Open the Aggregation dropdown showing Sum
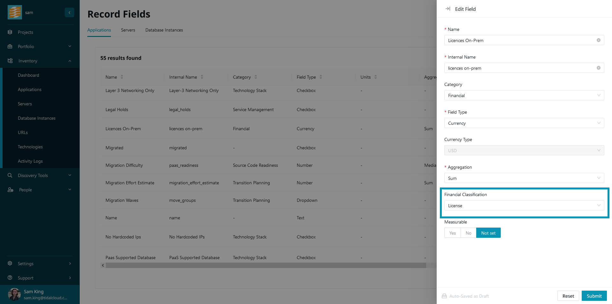Screen dimensions: 612x304 pos(524,178)
